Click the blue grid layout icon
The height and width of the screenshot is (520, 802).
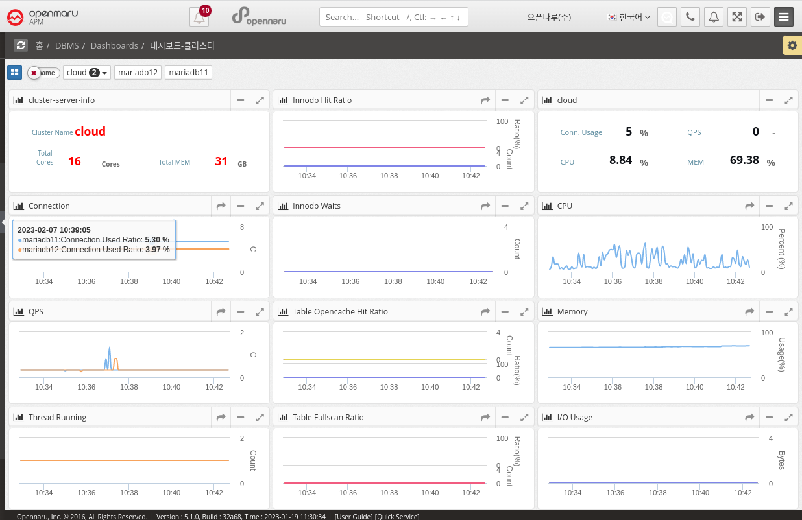(x=14, y=73)
